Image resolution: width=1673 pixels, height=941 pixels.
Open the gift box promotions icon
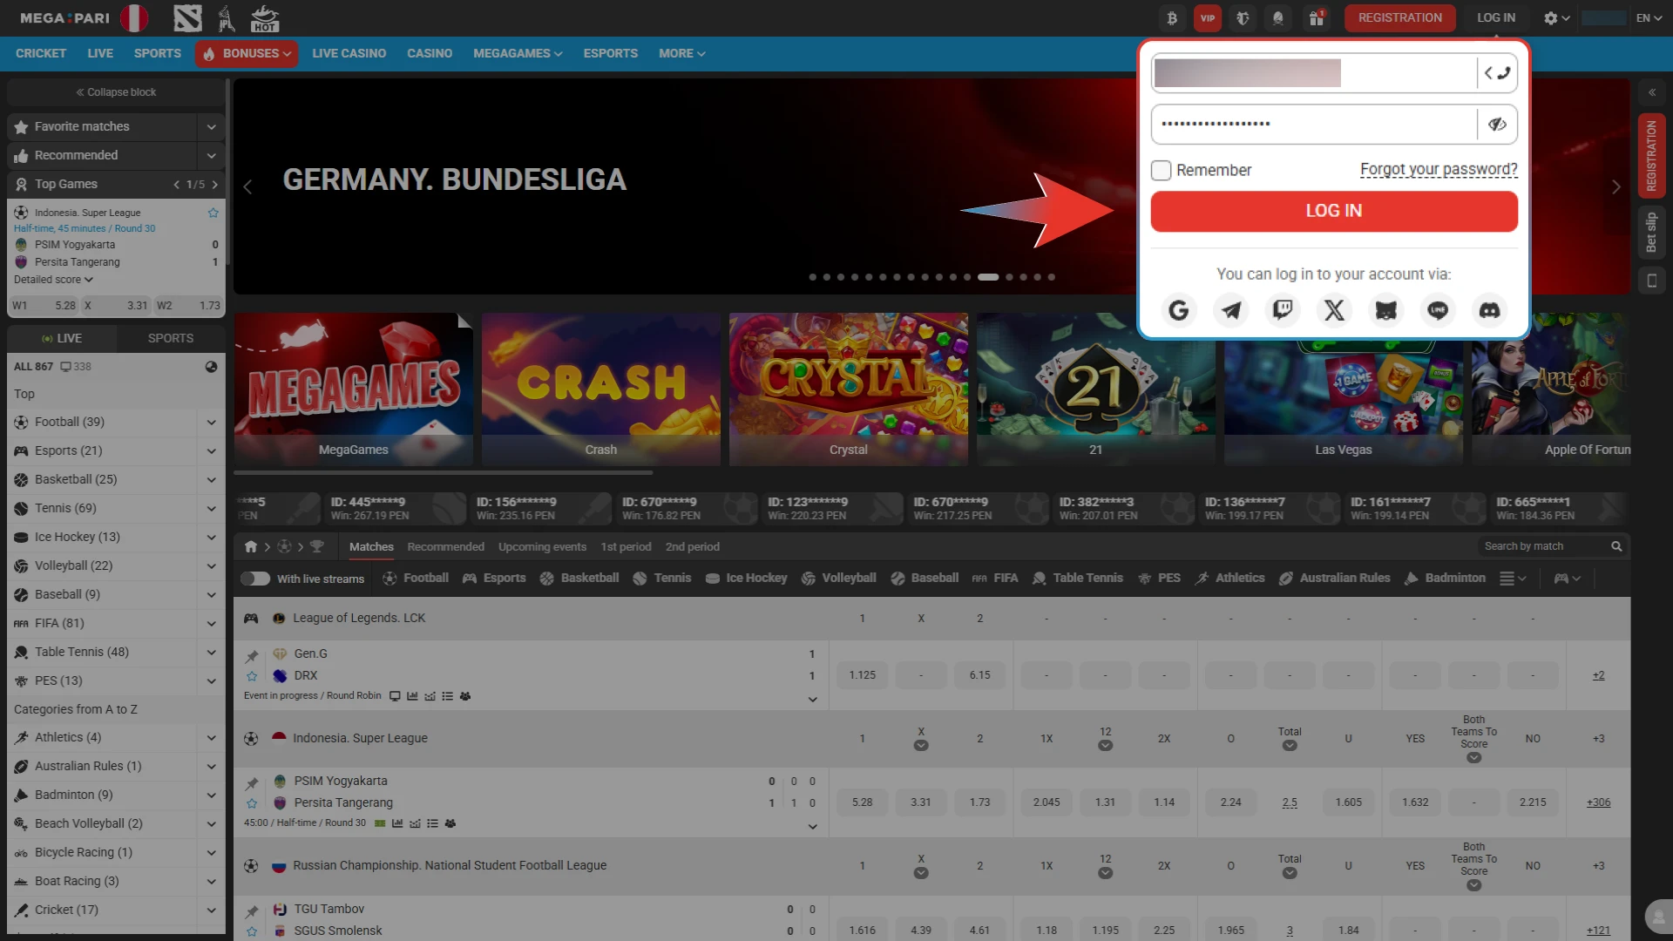pos(1316,17)
